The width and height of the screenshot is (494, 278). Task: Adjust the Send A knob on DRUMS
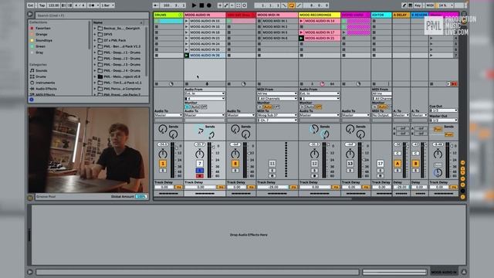(x=163, y=129)
